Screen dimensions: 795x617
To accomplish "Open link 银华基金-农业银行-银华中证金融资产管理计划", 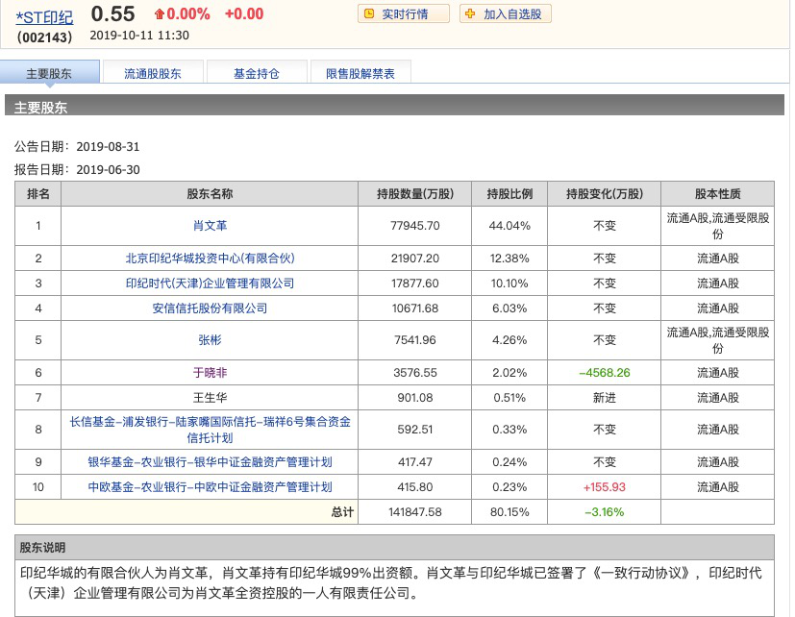I will [210, 462].
